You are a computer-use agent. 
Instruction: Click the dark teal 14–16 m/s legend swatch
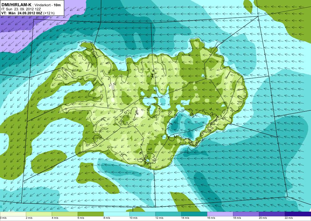point(194,214)
